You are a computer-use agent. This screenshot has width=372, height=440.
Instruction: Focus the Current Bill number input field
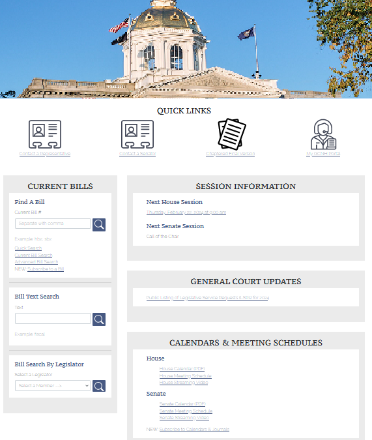53,224
